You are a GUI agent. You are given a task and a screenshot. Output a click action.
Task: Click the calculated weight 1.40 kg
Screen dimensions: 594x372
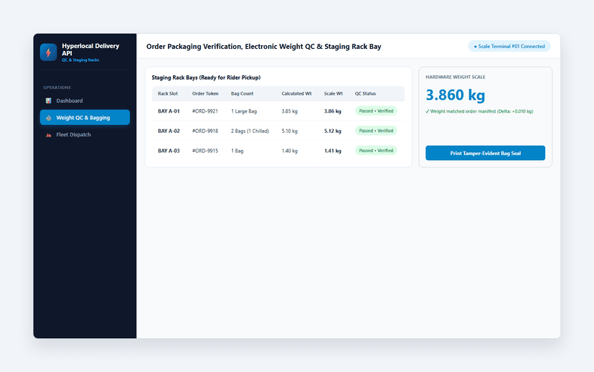(x=289, y=151)
